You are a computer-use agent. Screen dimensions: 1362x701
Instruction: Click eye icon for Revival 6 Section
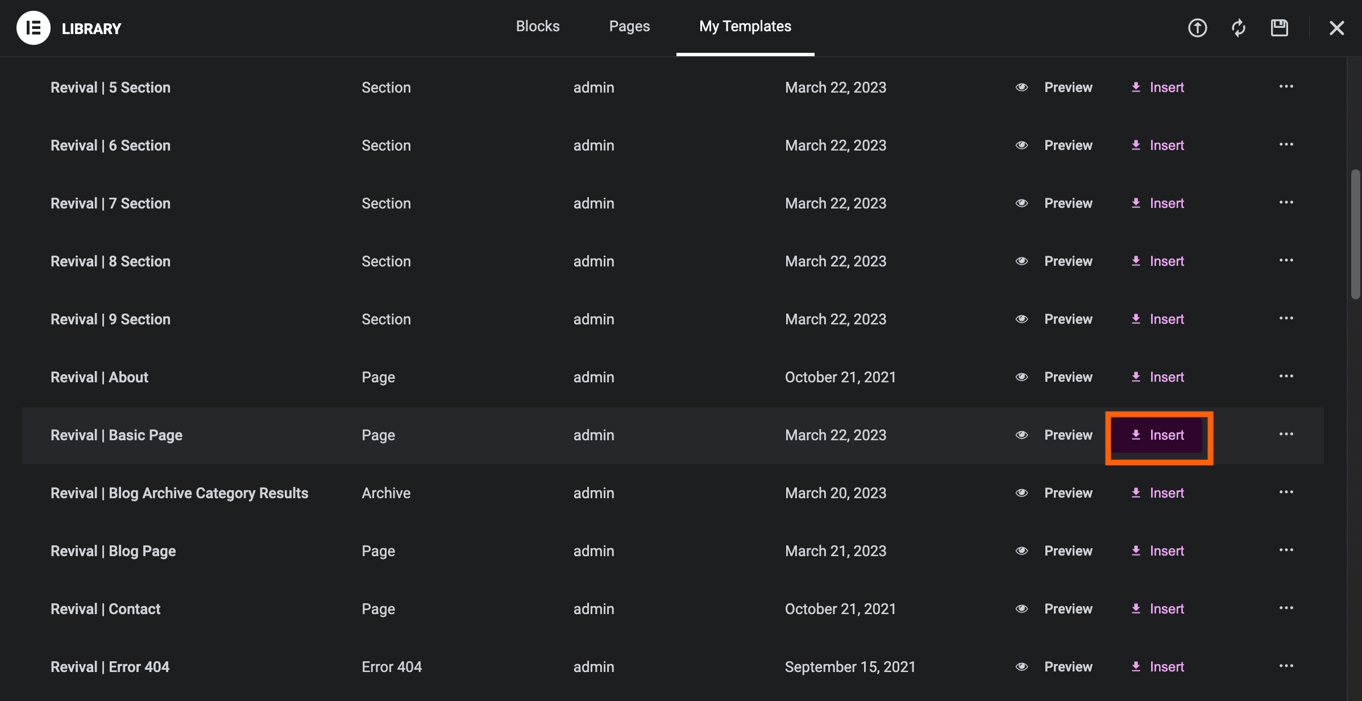coord(1021,145)
